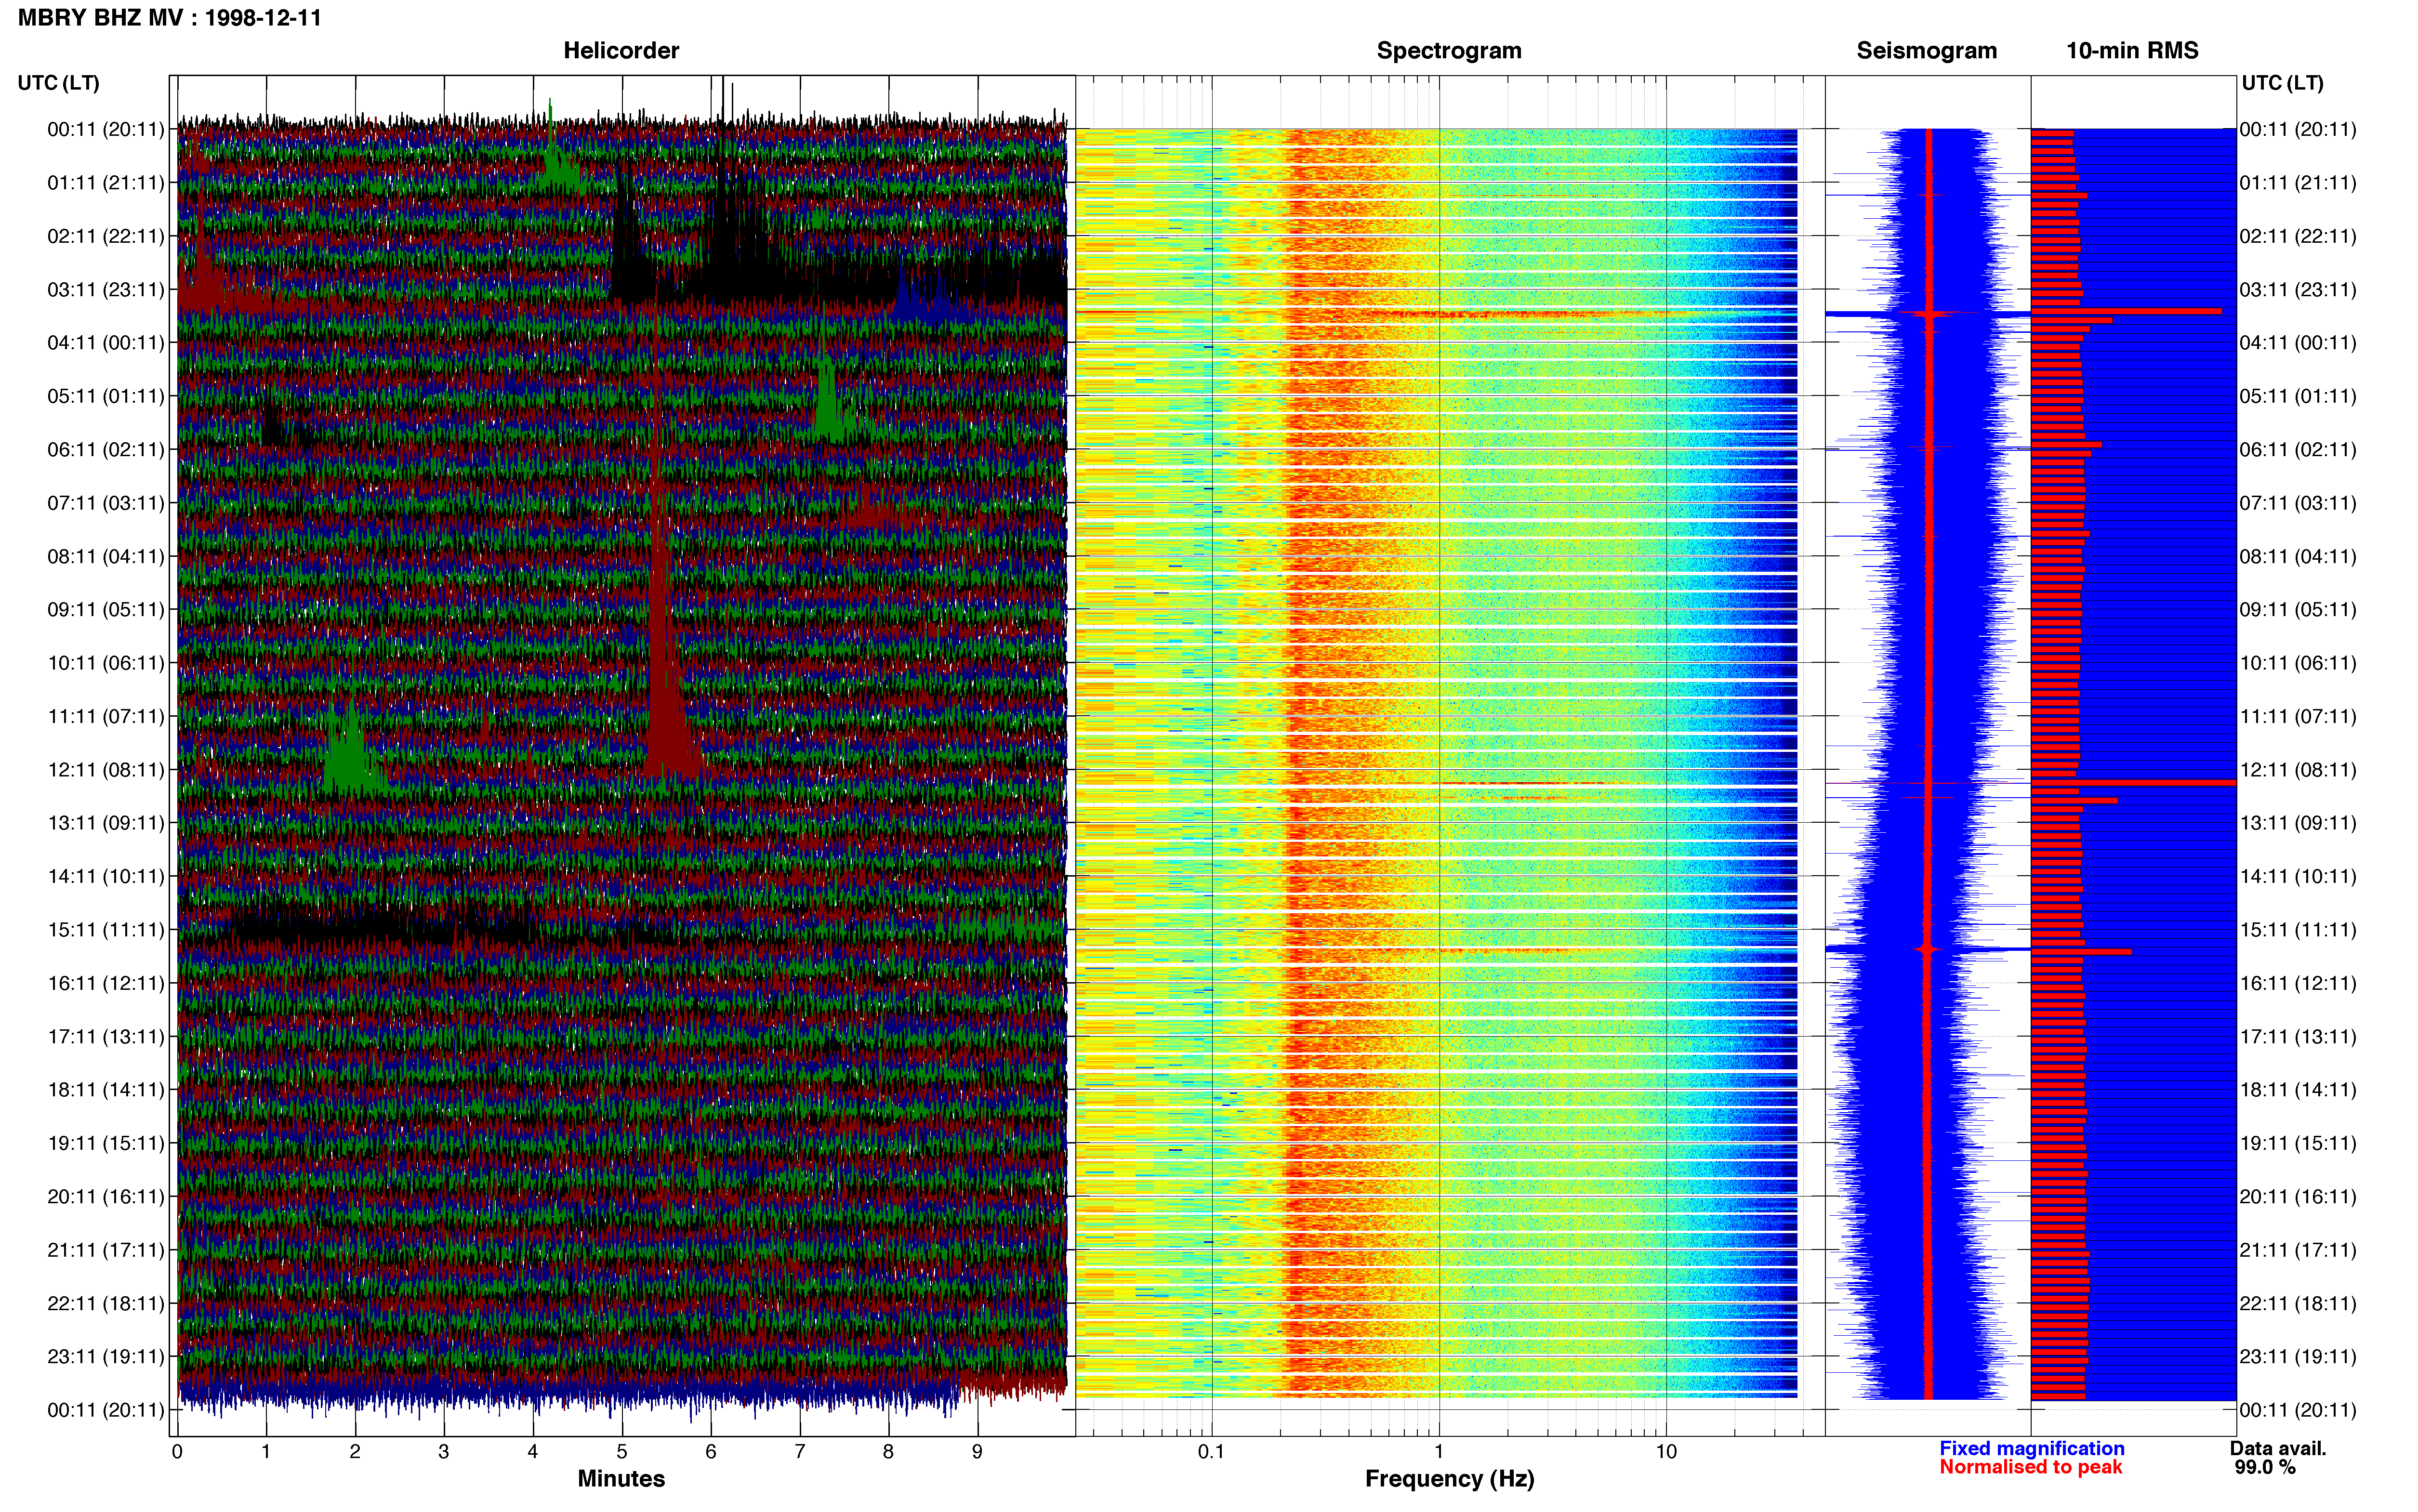Click the red Normalised to peak legend text

pyautogui.click(x=2030, y=1467)
